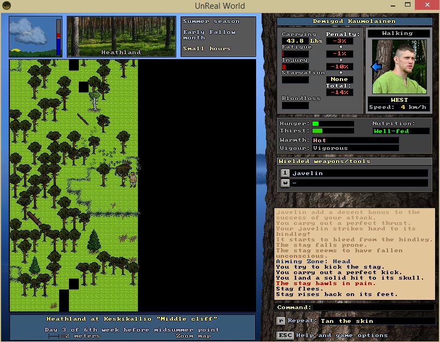The width and height of the screenshot is (440, 342).
Task: Click the Early Fallow month text
Action: click(209, 34)
